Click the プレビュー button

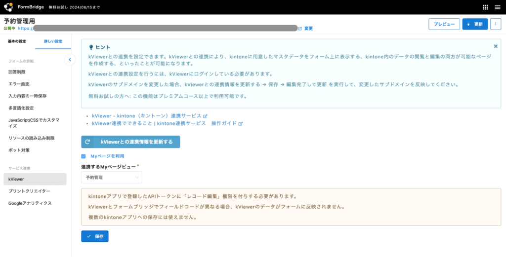[x=444, y=24]
